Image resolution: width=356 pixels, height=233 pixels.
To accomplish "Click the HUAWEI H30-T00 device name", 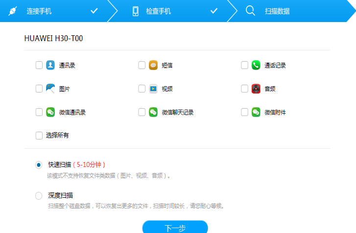I will [53, 38].
